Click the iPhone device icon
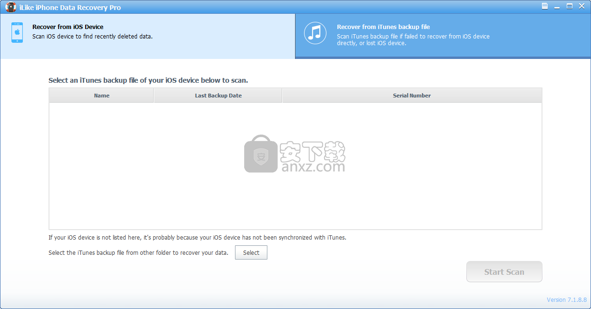 tap(17, 32)
